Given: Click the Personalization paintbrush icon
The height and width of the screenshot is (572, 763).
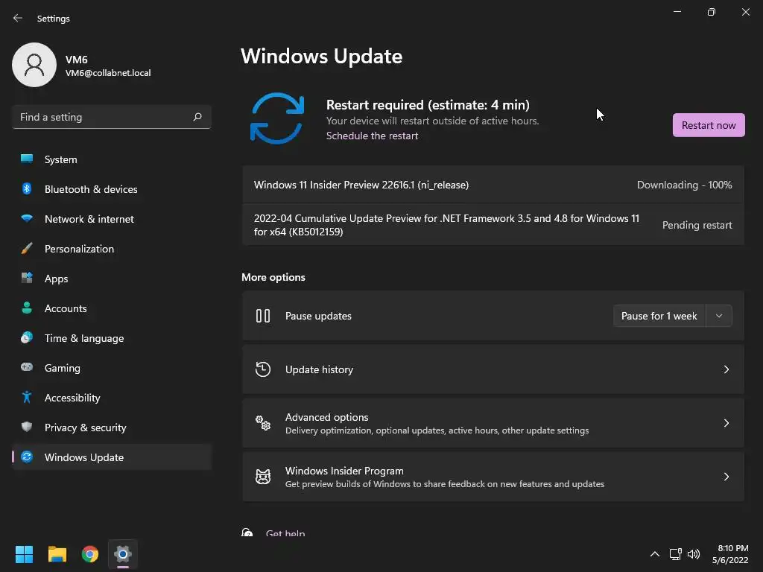Looking at the screenshot, I should coord(27,249).
